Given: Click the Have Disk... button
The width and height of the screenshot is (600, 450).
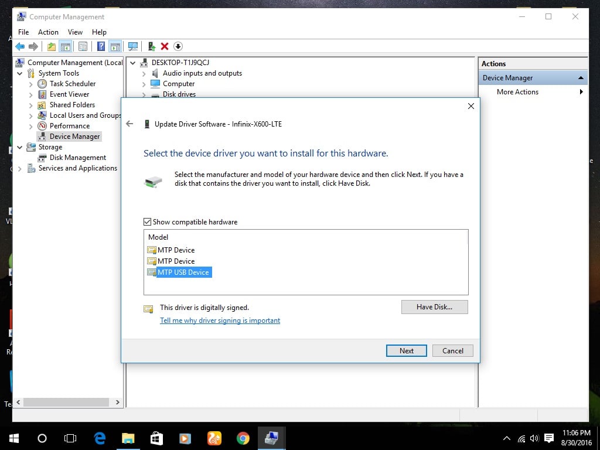Looking at the screenshot, I should tap(434, 307).
